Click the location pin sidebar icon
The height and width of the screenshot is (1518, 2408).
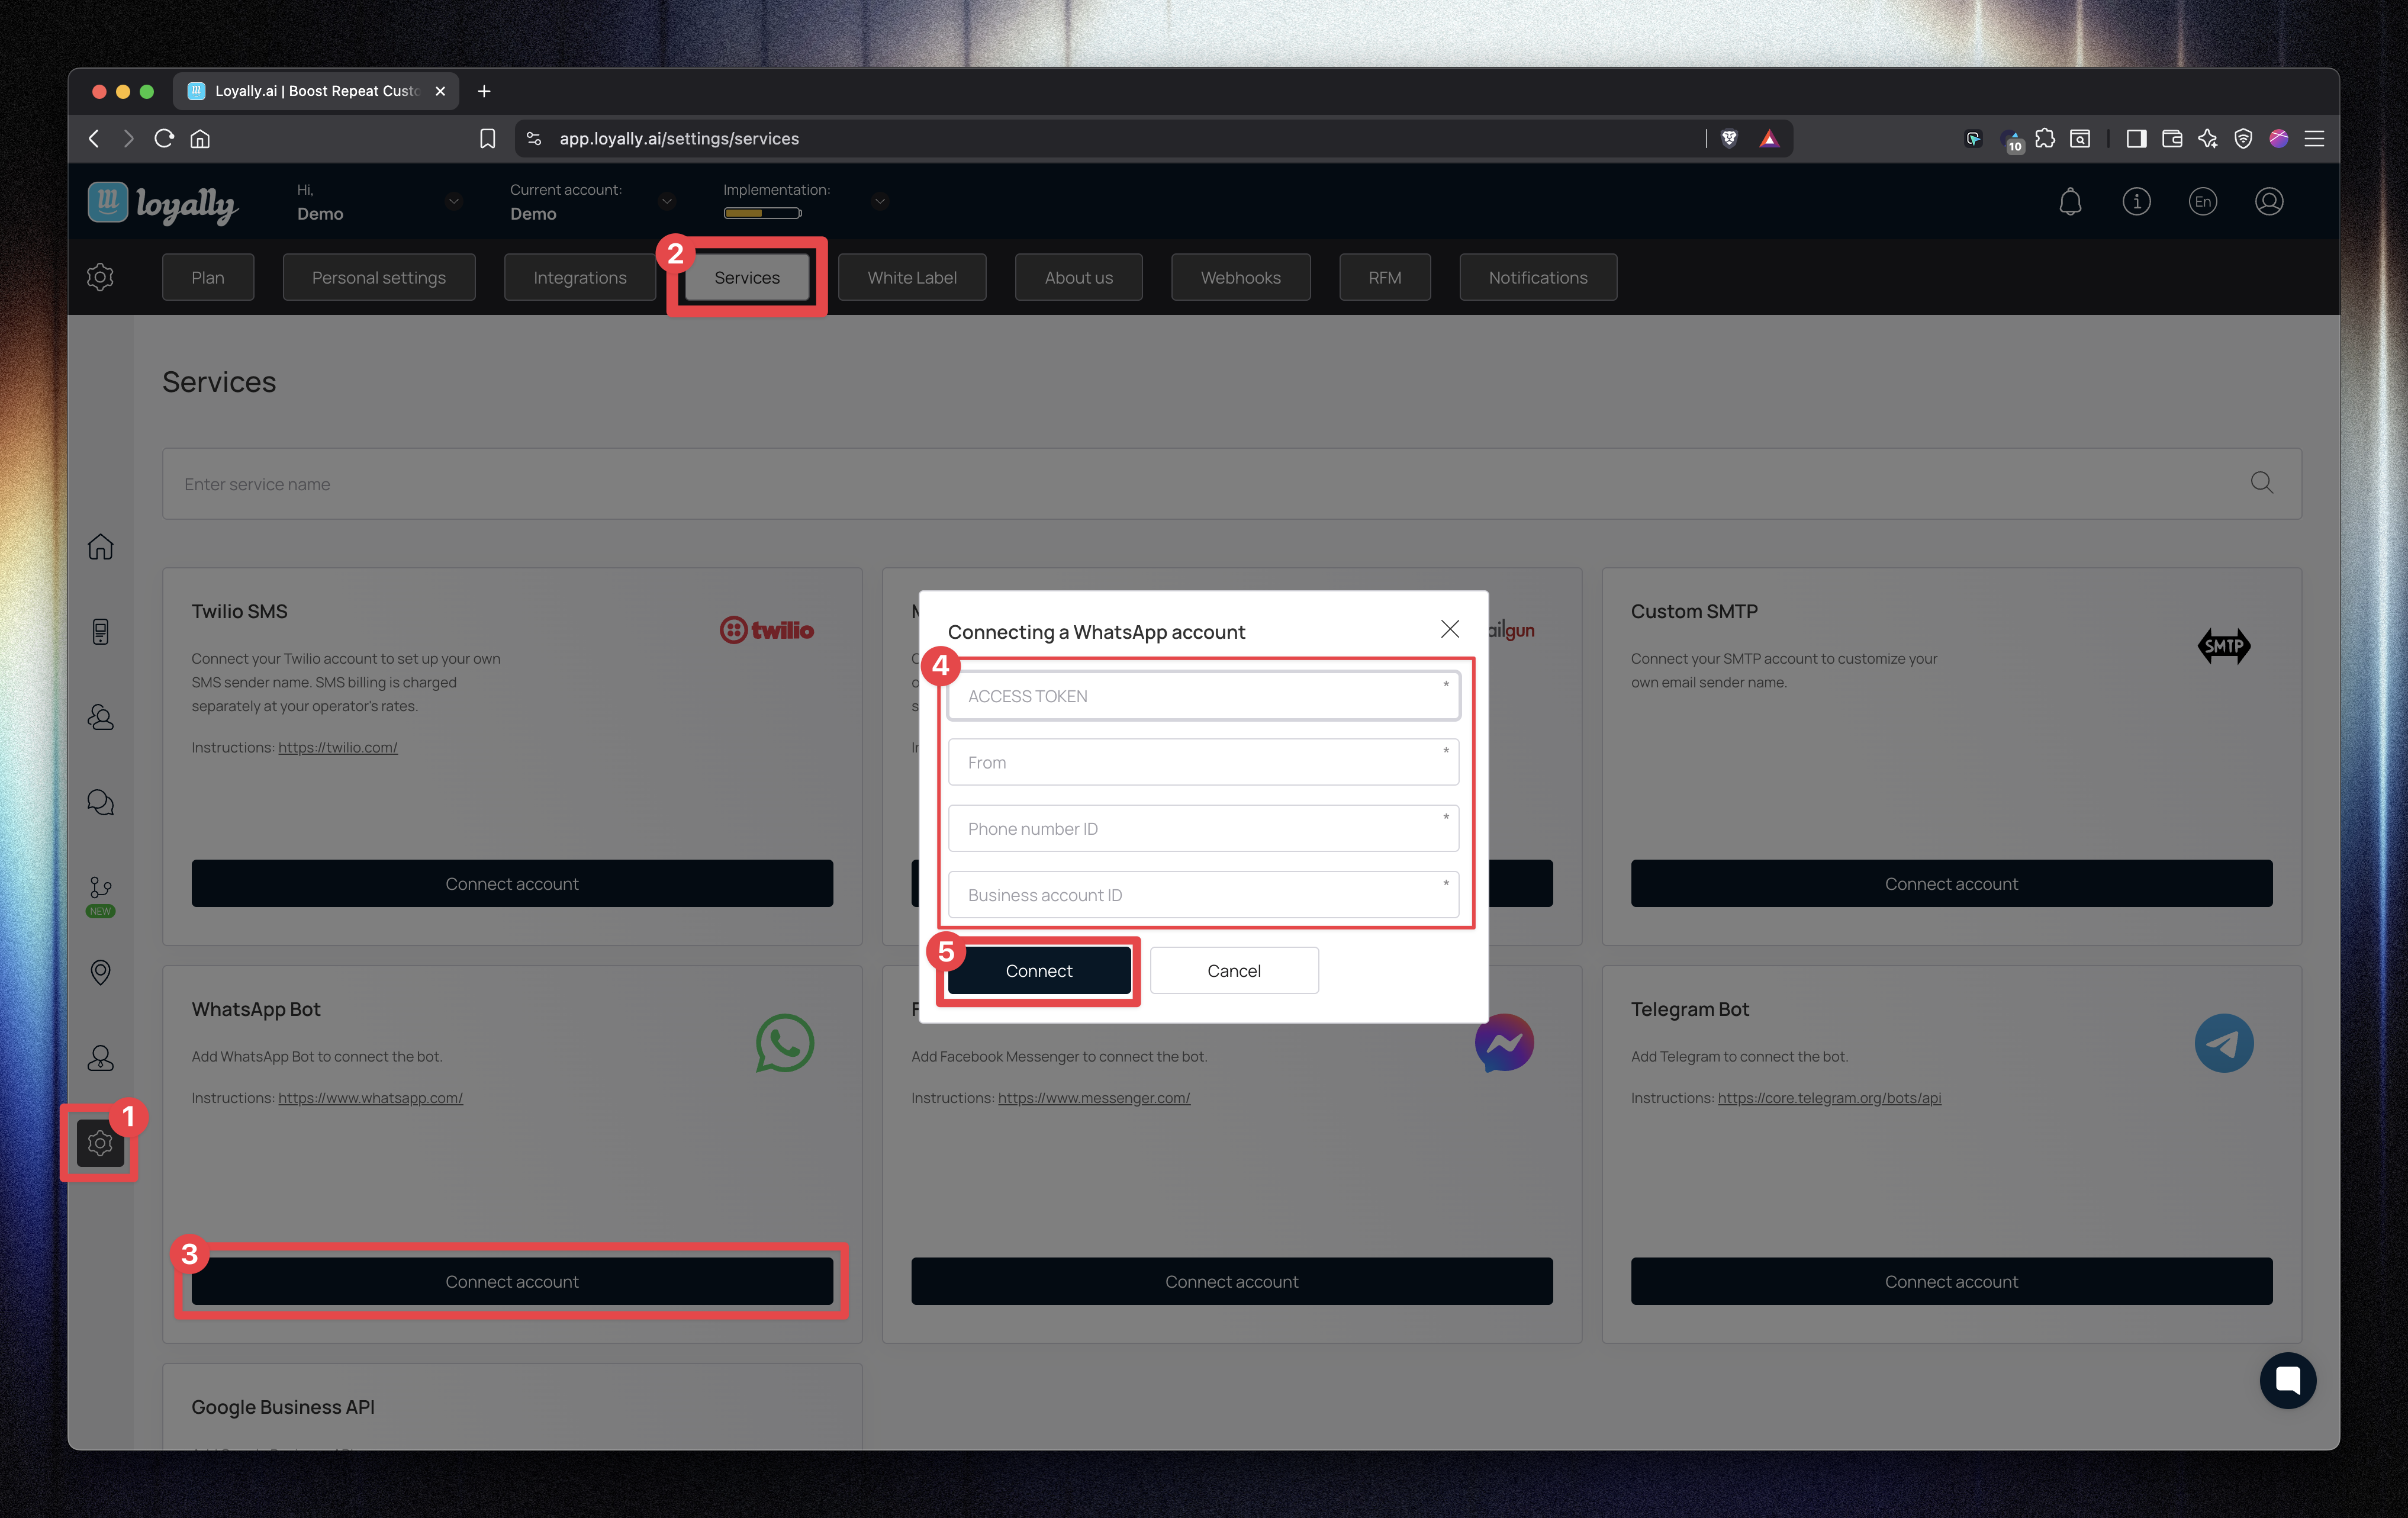[100, 972]
